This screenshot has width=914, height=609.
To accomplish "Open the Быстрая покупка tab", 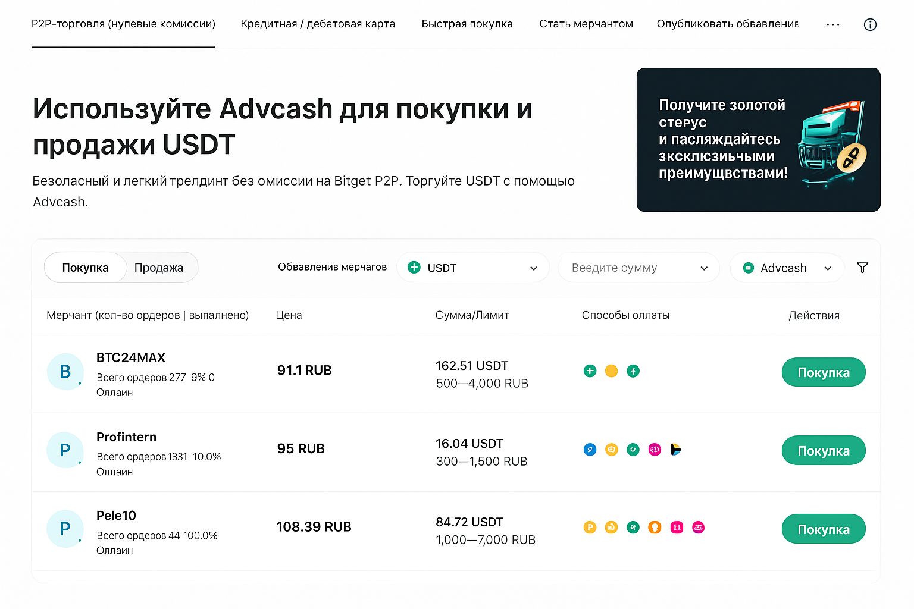I will click(x=467, y=24).
